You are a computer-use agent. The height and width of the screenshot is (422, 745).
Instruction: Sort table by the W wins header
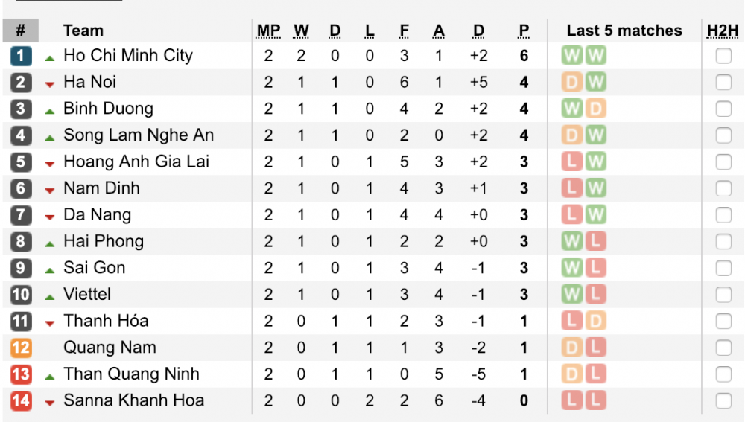click(301, 31)
